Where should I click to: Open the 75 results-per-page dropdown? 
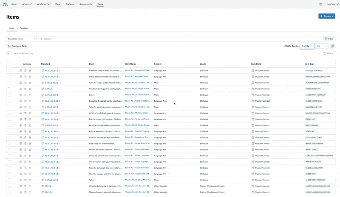(322, 46)
